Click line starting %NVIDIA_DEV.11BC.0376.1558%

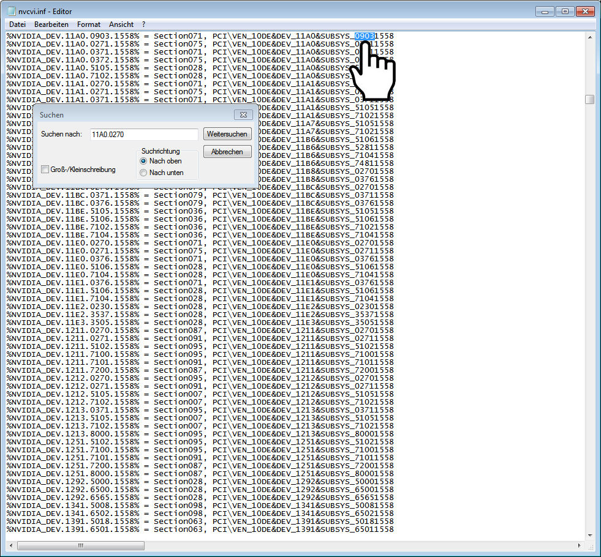[x=200, y=203]
